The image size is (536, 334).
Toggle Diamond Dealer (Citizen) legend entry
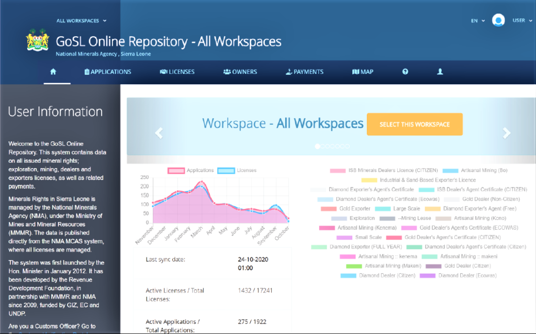(x=378, y=275)
